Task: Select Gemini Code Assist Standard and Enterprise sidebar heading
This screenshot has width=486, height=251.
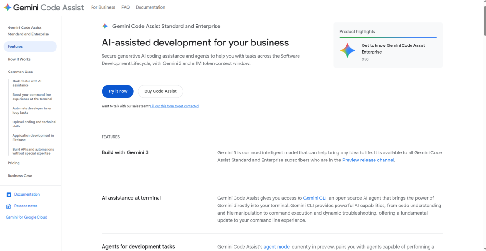Action: pyautogui.click(x=28, y=31)
